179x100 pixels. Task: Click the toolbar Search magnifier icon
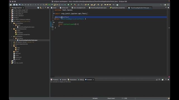click(161, 5)
